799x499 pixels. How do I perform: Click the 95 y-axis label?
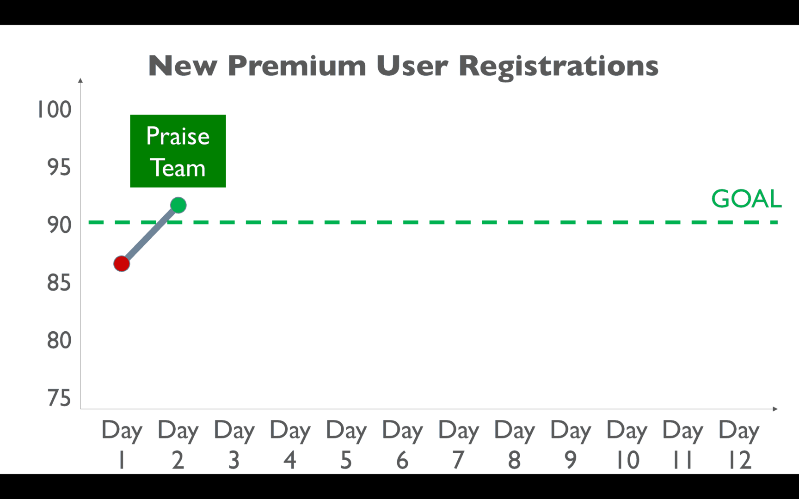click(x=59, y=167)
